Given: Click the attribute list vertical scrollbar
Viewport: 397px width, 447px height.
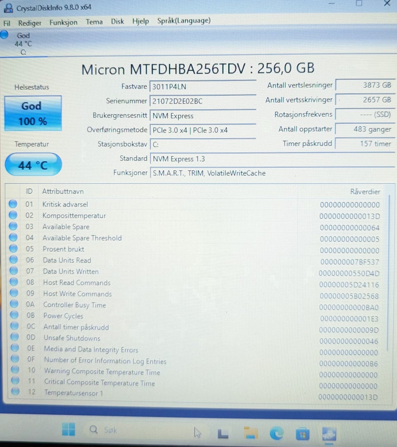Looking at the screenshot, I should click(388, 273).
